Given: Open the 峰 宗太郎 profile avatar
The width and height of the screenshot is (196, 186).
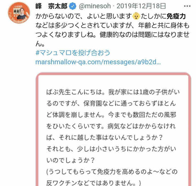Looking at the screenshot, I should pos(19,13).
